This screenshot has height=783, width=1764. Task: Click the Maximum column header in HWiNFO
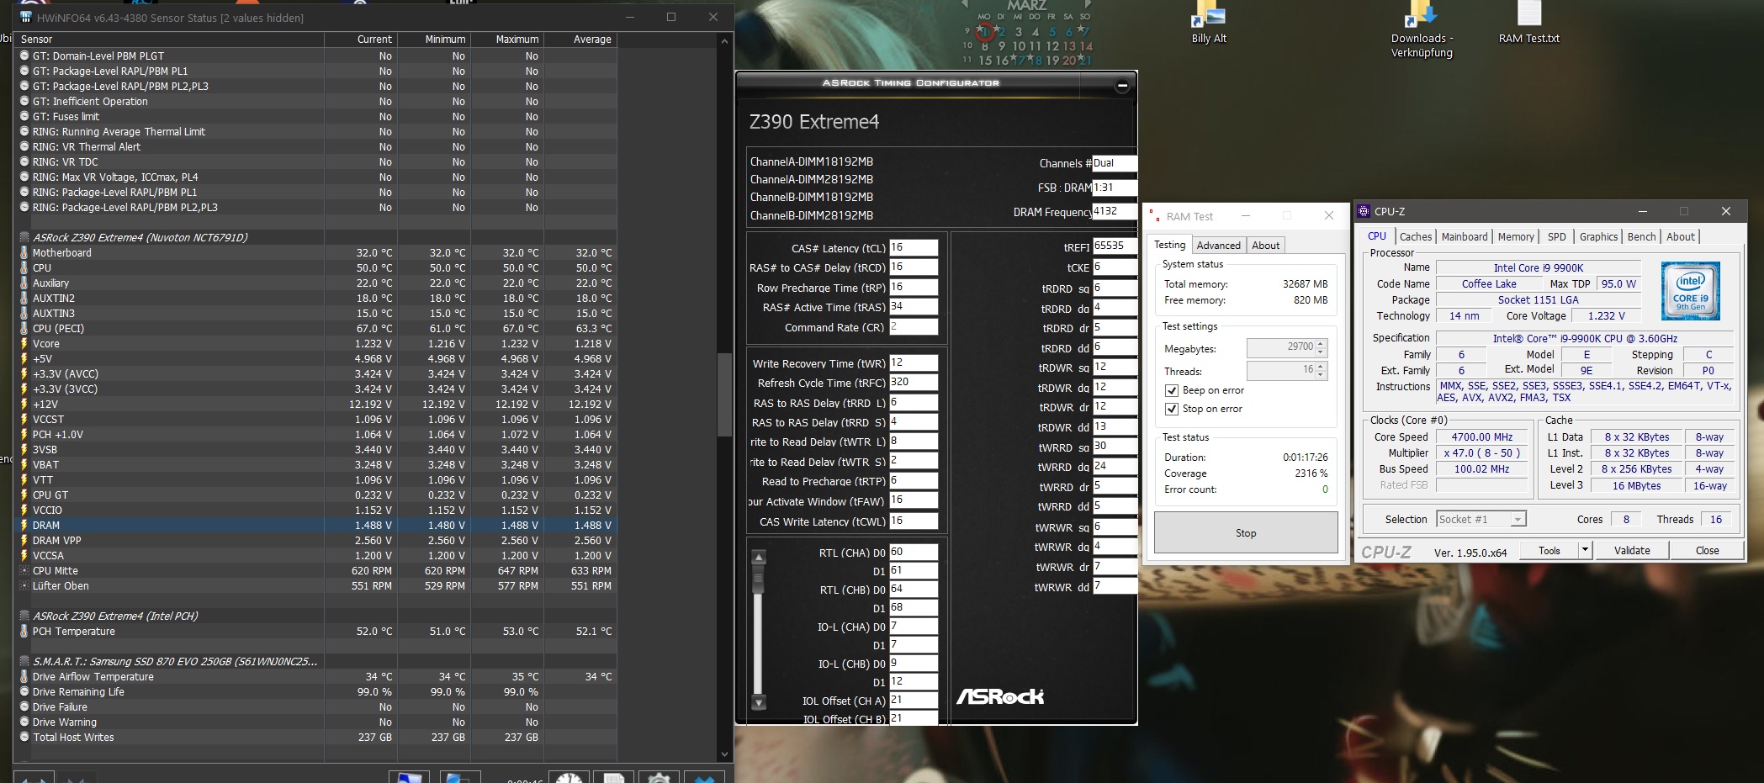pyautogui.click(x=507, y=40)
